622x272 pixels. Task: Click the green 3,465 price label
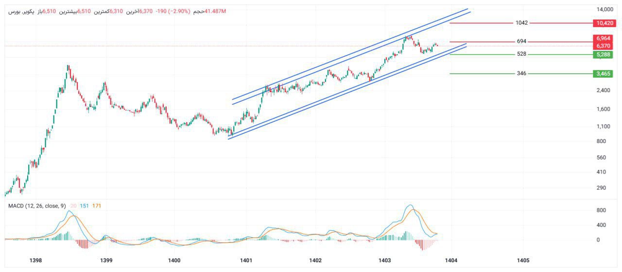(x=602, y=74)
